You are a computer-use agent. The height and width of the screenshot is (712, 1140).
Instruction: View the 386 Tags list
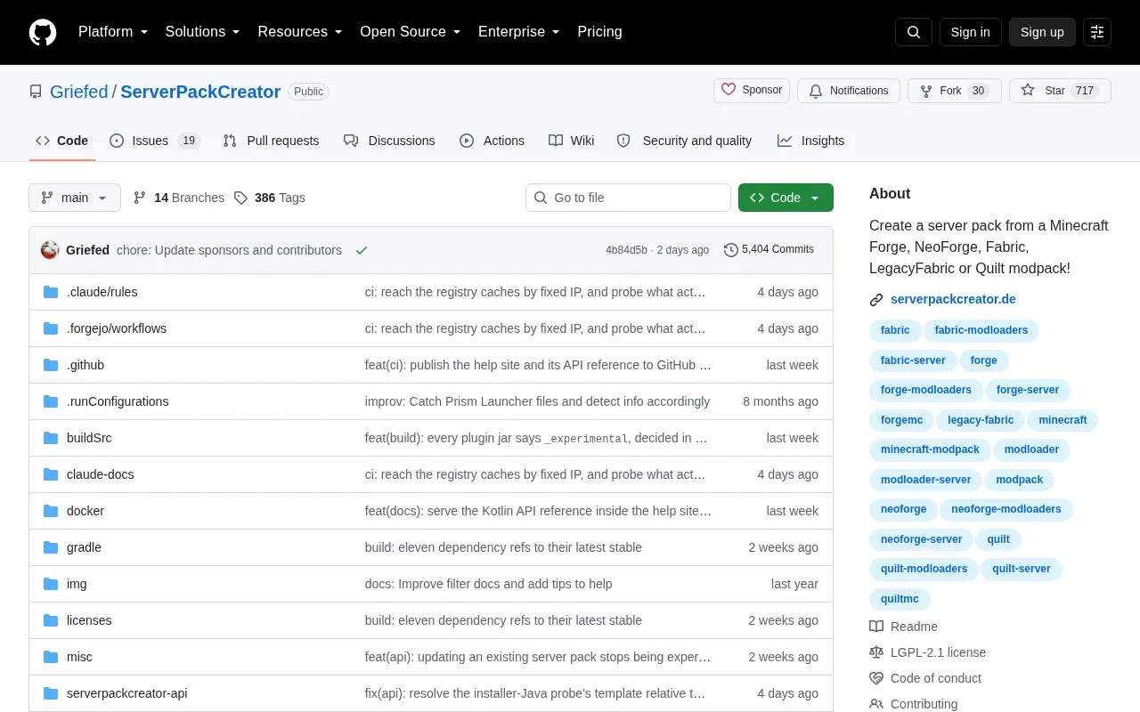270,198
